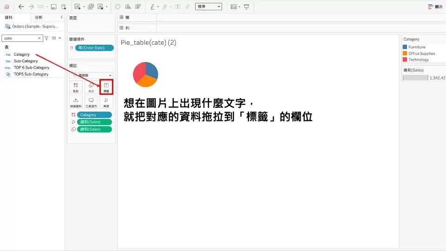The image size is (446, 251).
Task: Click the swap rows and columns icon
Action: pyautogui.click(x=118, y=7)
